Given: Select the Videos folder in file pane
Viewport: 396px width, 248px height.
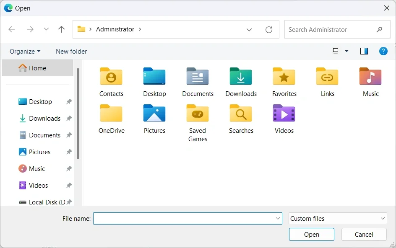Looking at the screenshot, I should click(284, 113).
